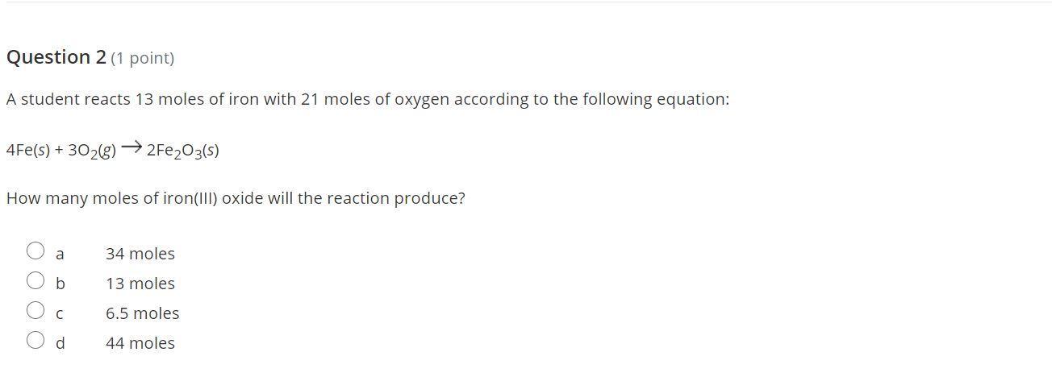This screenshot has height=381, width=1052.
Task: Click the reaction arrow in the equation
Action: click(131, 148)
